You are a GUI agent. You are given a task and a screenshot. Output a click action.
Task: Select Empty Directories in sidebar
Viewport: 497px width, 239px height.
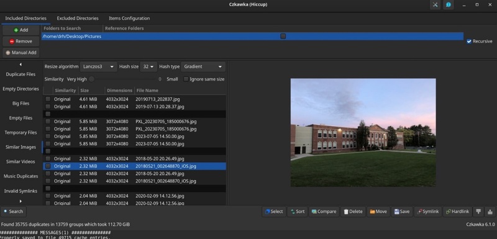[21, 89]
